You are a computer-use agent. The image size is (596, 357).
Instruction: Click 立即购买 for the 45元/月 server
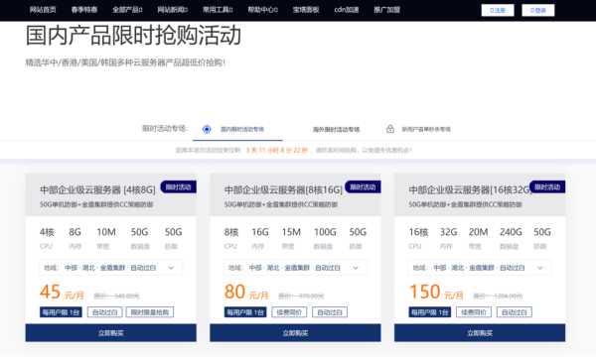click(x=110, y=333)
